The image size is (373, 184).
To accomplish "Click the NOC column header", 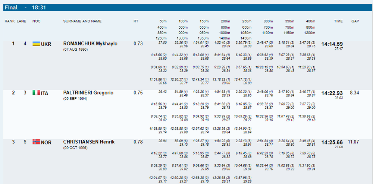I will pyautogui.click(x=36, y=21).
